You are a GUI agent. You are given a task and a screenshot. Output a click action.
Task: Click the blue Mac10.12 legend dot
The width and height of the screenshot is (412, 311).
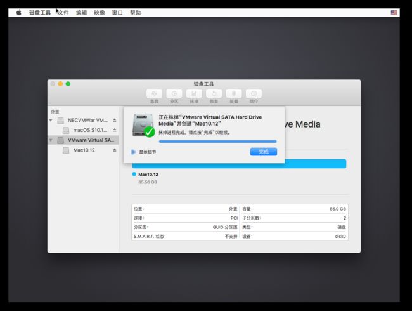134,174
